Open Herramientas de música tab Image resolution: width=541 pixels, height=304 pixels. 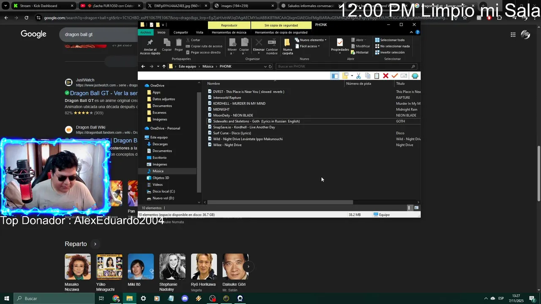[x=229, y=32]
